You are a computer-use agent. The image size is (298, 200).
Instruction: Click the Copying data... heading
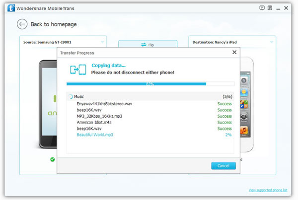(108, 66)
